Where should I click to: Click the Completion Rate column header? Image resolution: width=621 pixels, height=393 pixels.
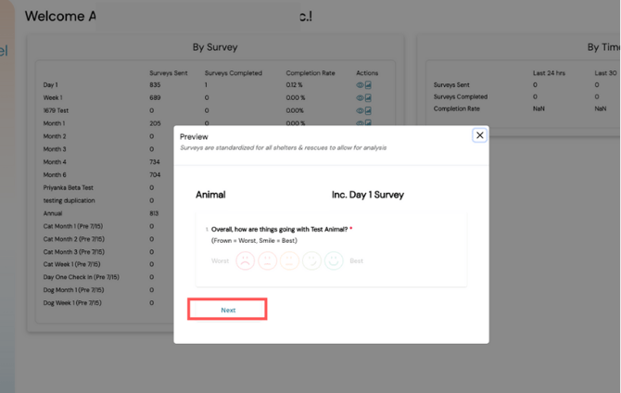coord(311,72)
